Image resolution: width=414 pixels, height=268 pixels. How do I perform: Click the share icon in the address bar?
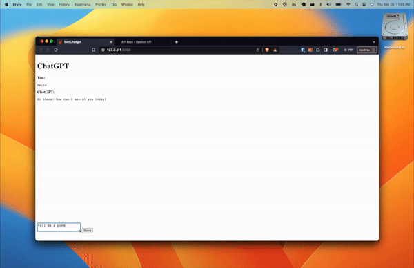(x=257, y=50)
